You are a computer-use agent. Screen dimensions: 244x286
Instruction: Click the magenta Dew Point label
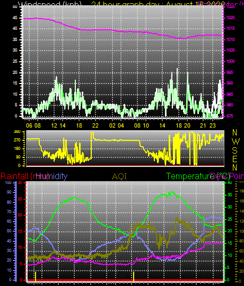(227, 176)
